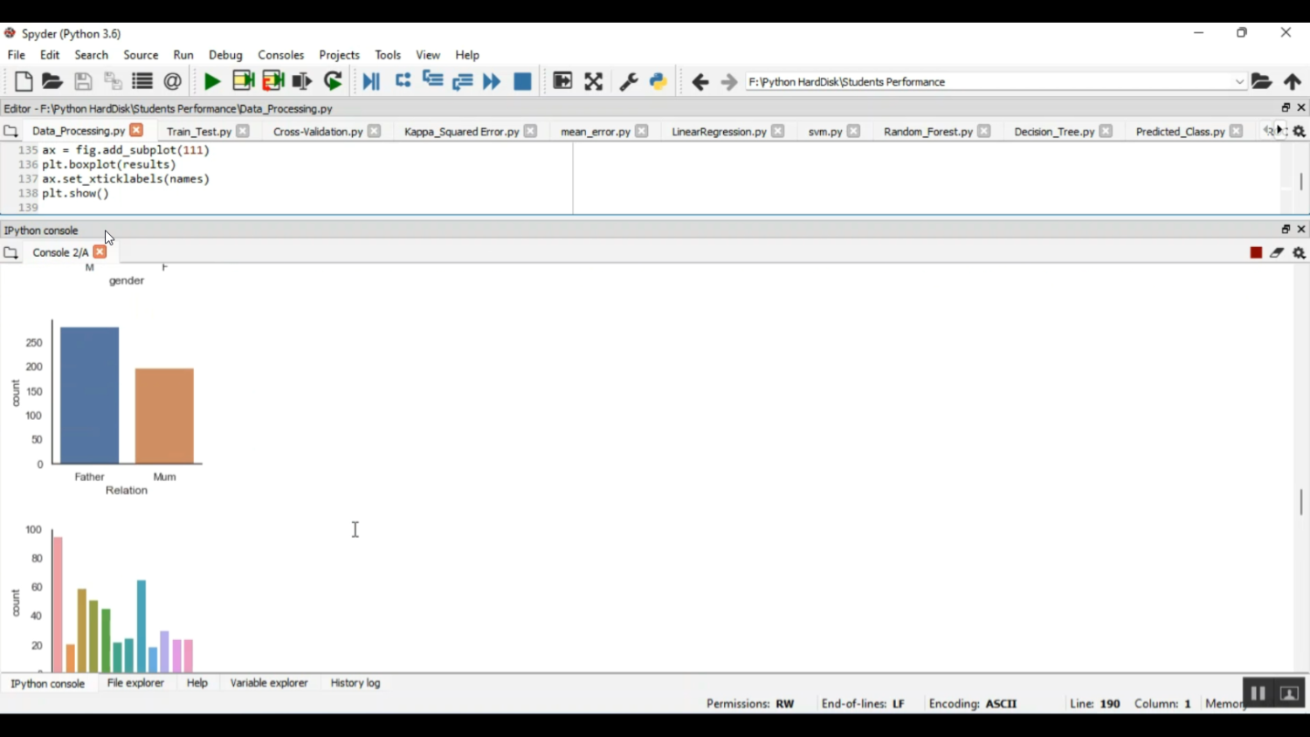Screen dimensions: 1310x737
Task: Show the File explorer tab
Action: (x=135, y=683)
